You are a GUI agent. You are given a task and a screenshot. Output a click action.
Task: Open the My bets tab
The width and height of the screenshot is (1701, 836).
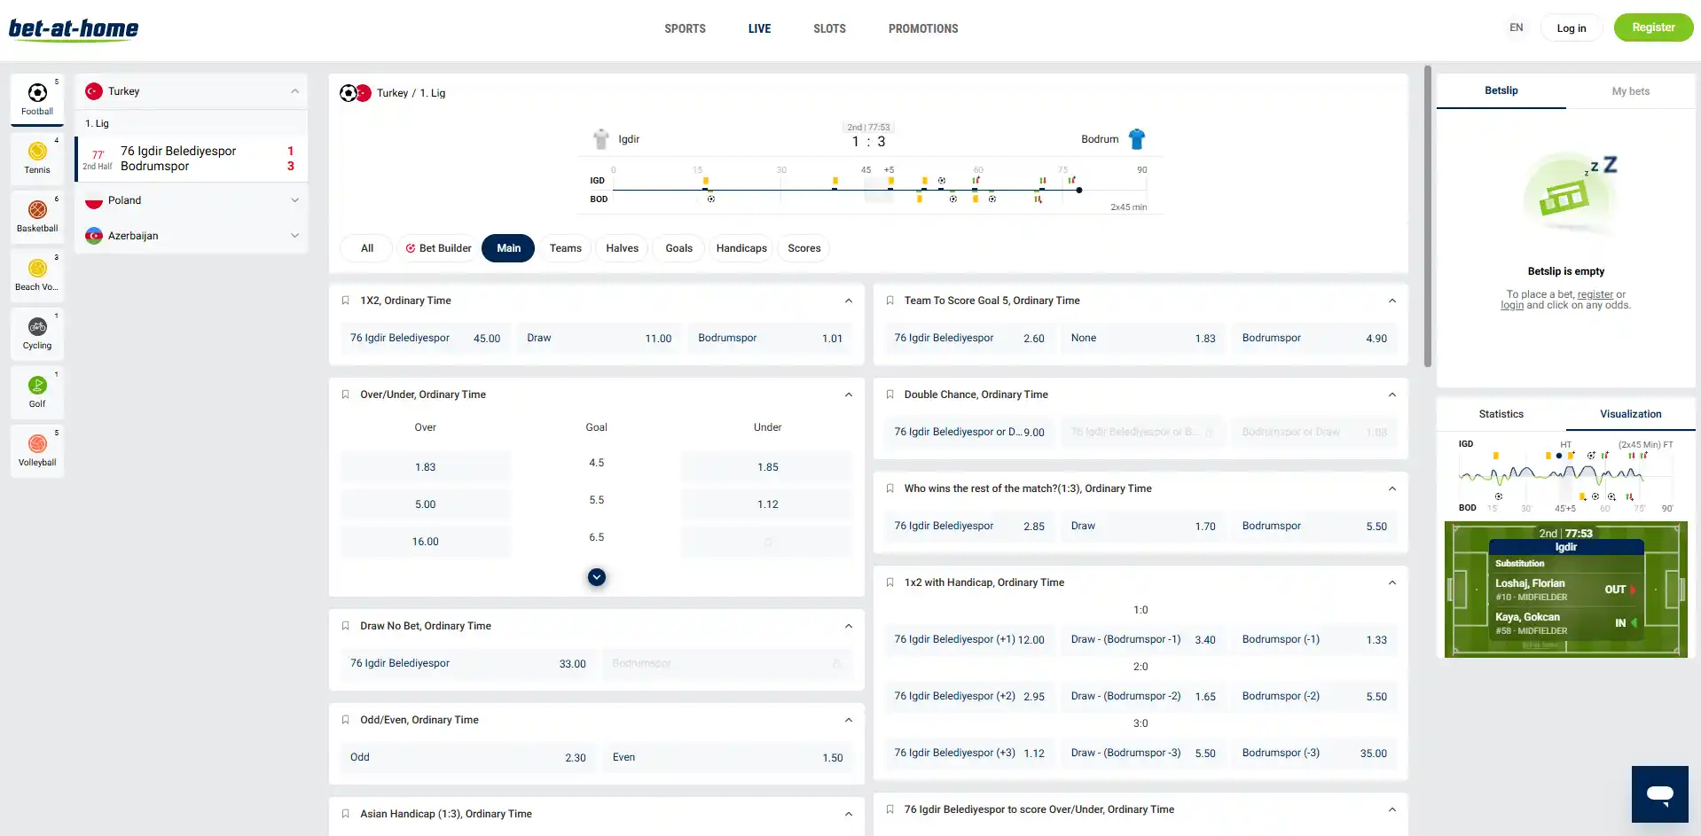(1630, 91)
